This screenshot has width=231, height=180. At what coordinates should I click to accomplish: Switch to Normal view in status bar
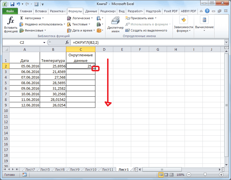click(x=161, y=175)
